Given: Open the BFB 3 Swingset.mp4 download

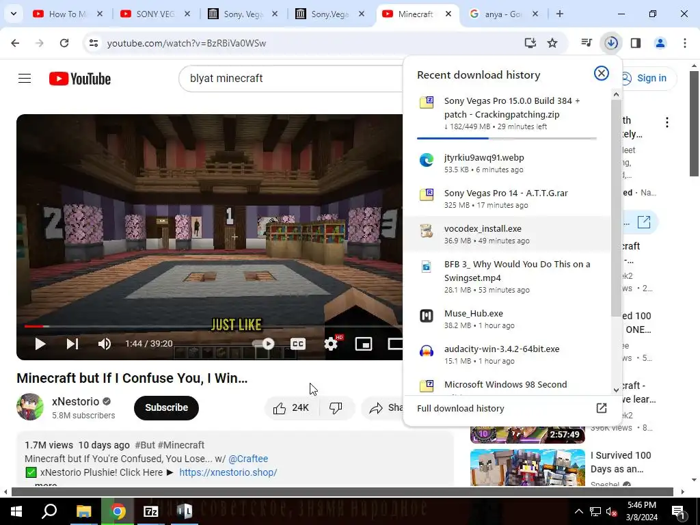Looking at the screenshot, I should pos(507,276).
